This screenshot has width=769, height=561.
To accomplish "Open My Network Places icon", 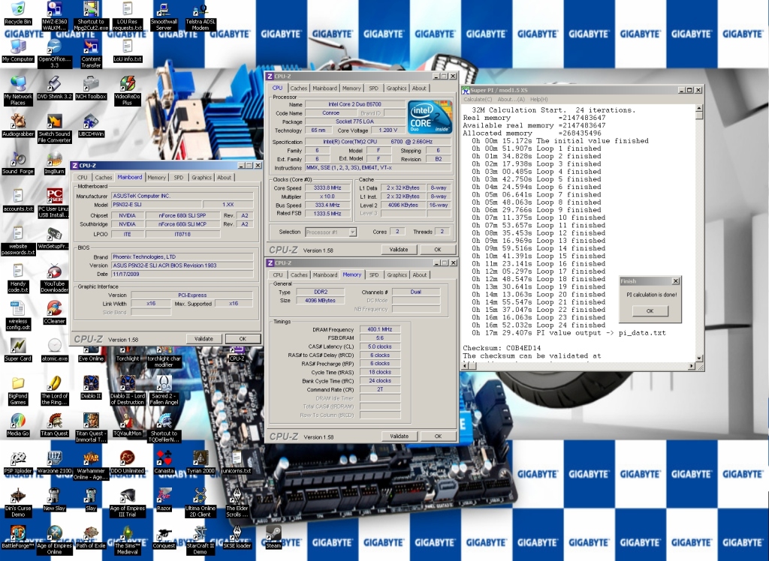I will 18,91.
